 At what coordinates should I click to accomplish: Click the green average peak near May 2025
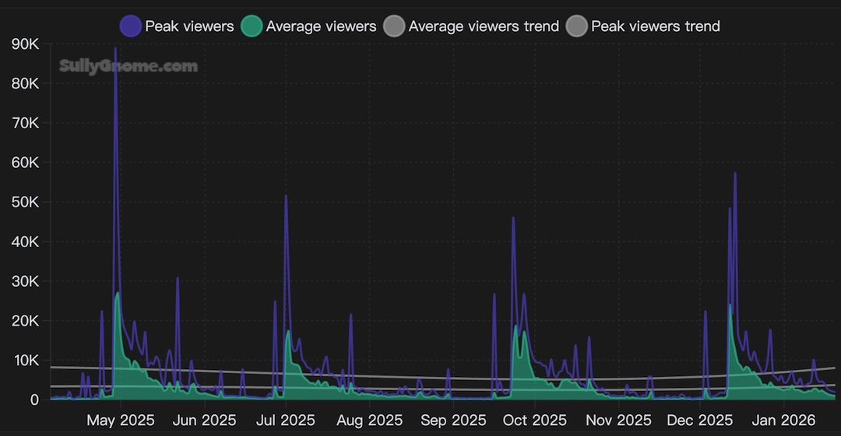coord(118,294)
